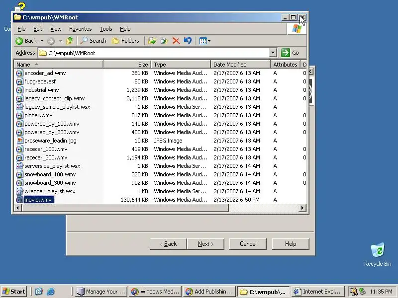Select the powered_by_100.wmv file icon

(19, 124)
